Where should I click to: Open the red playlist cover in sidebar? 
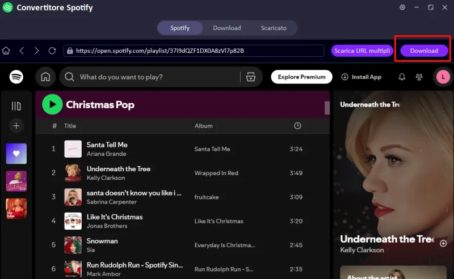click(16, 209)
